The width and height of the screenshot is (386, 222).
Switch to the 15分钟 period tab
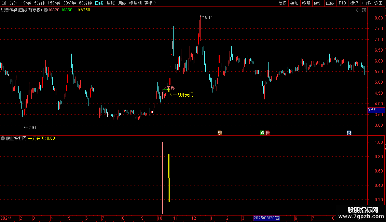(54, 3)
